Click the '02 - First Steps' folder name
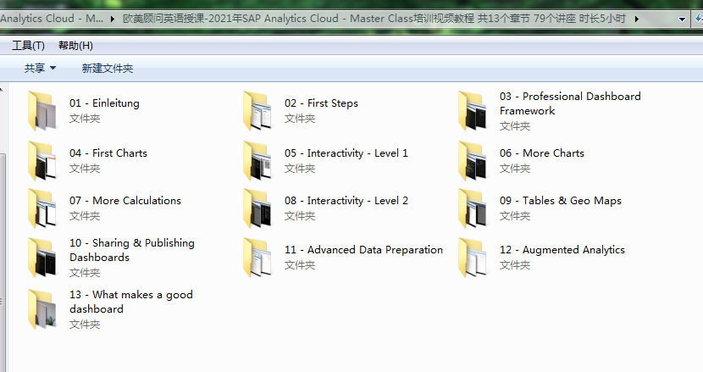The width and height of the screenshot is (703, 372). pyautogui.click(x=321, y=103)
